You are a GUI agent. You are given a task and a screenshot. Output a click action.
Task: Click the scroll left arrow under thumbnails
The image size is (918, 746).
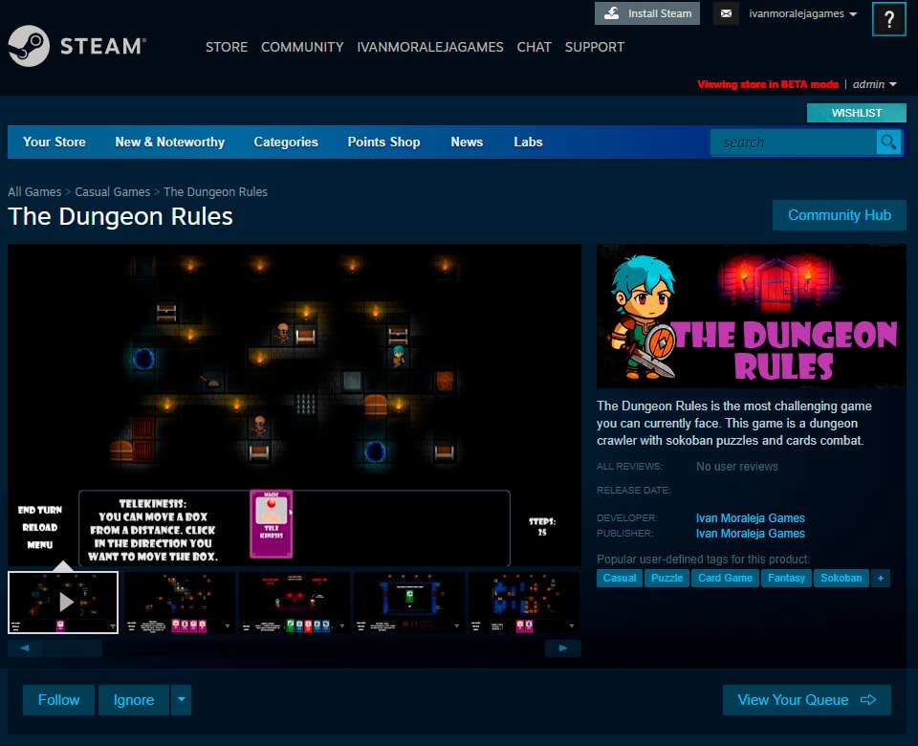pos(25,648)
